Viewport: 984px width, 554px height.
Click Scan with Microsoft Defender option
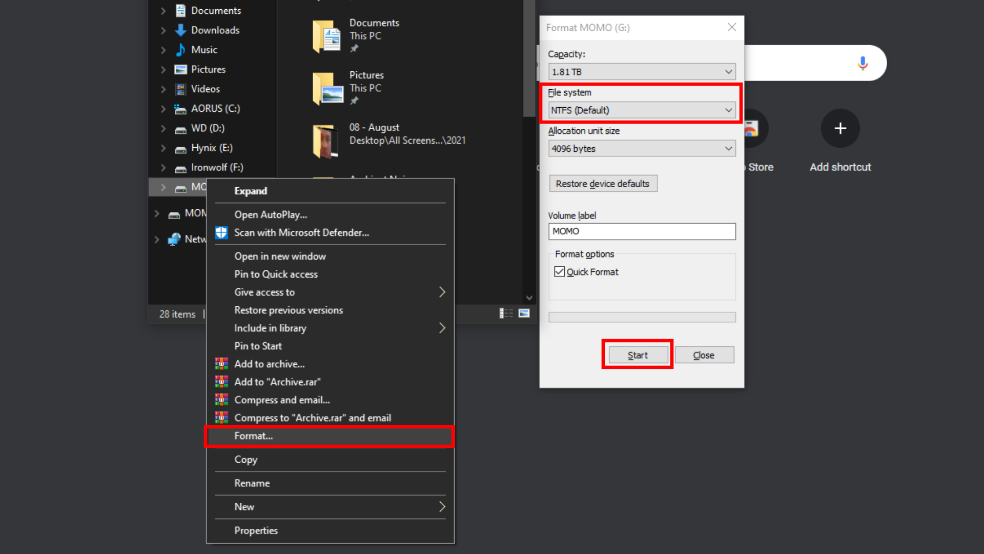click(x=301, y=232)
